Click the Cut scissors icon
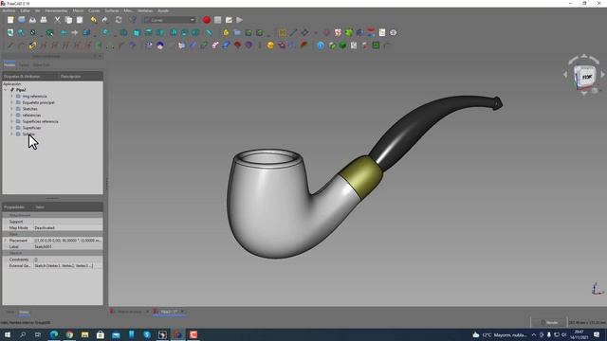The width and height of the screenshot is (607, 341). 57,20
